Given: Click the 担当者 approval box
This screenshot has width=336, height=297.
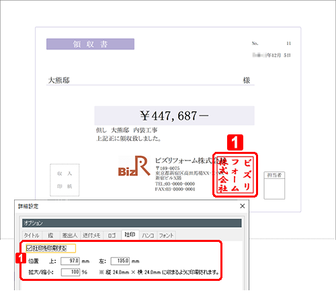Looking at the screenshot, I should tap(274, 185).
